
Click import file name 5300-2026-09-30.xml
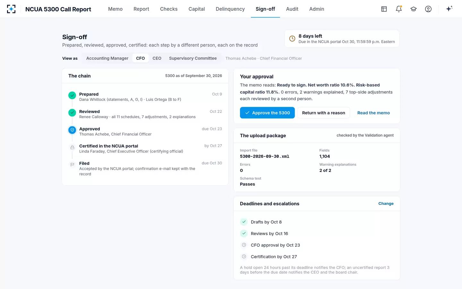pos(265,156)
